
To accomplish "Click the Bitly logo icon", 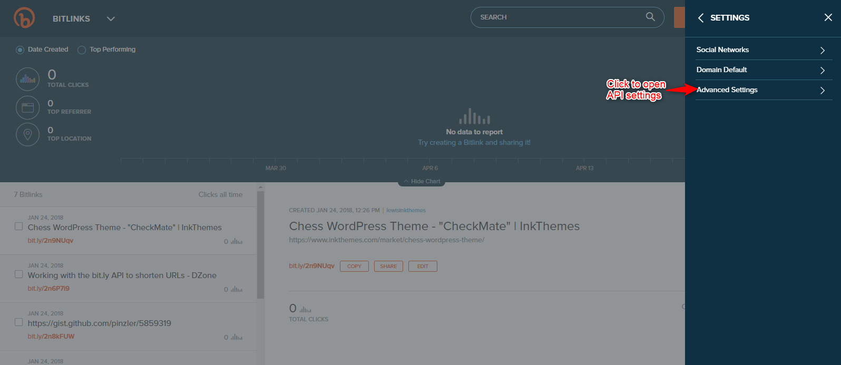I will 24,18.
